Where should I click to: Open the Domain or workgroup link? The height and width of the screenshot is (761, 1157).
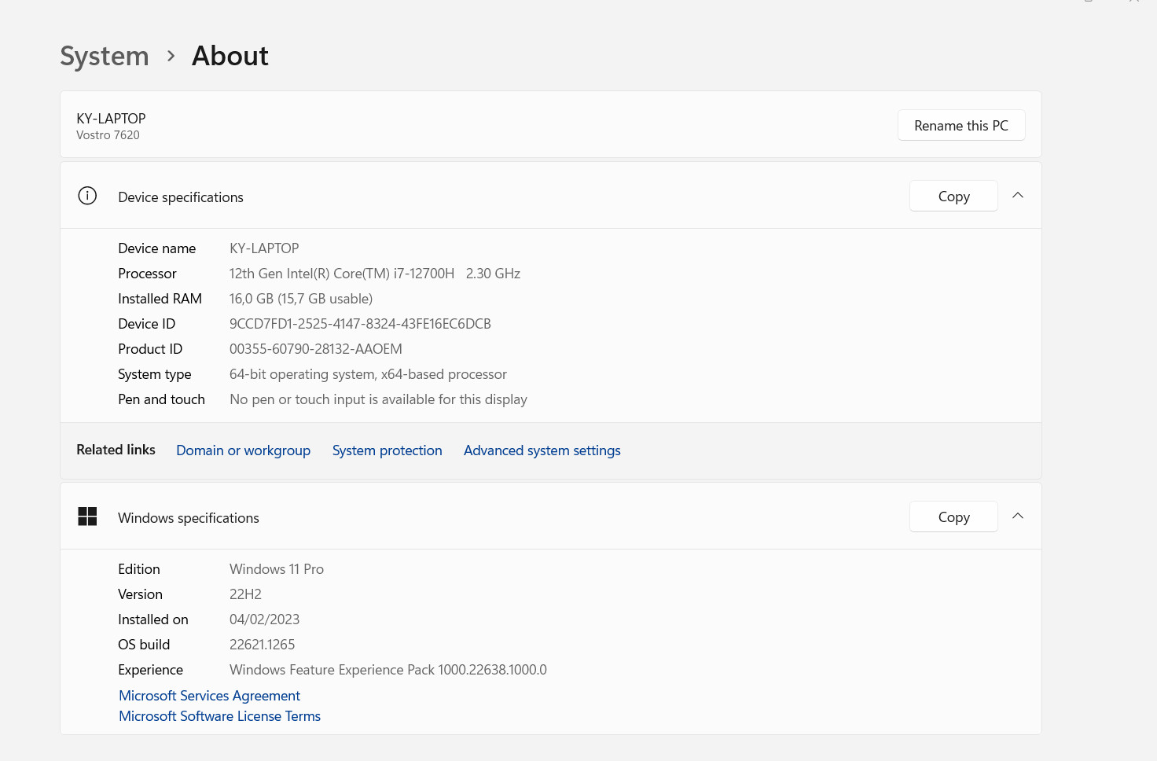tap(243, 450)
